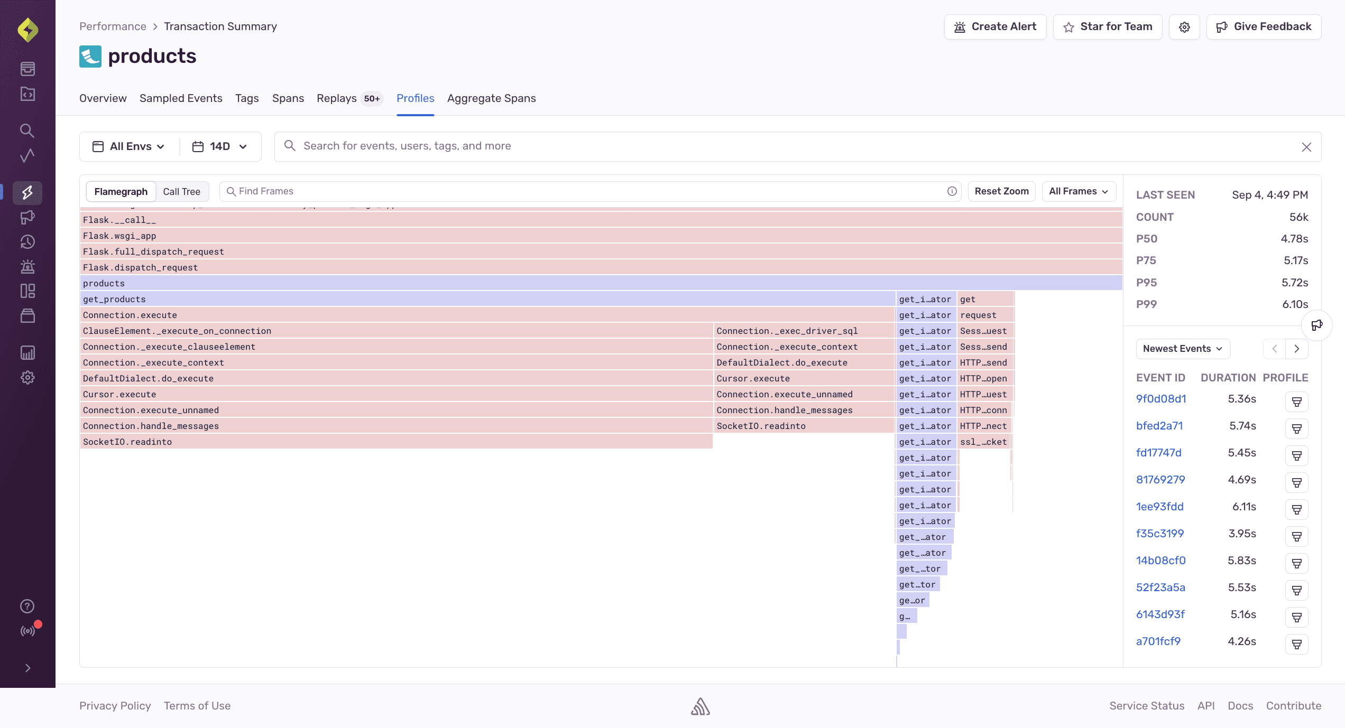Image resolution: width=1345 pixels, height=728 pixels.
Task: Open the flamegraph icon next to event 9f0d08d1
Action: click(1296, 401)
